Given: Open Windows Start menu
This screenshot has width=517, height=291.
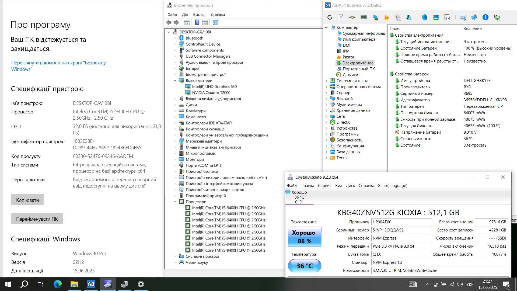Looking at the screenshot, I should 8,284.
